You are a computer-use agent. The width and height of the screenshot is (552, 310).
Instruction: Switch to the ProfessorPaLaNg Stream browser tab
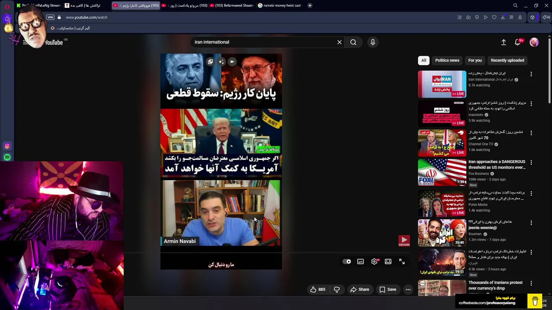click(x=38, y=6)
